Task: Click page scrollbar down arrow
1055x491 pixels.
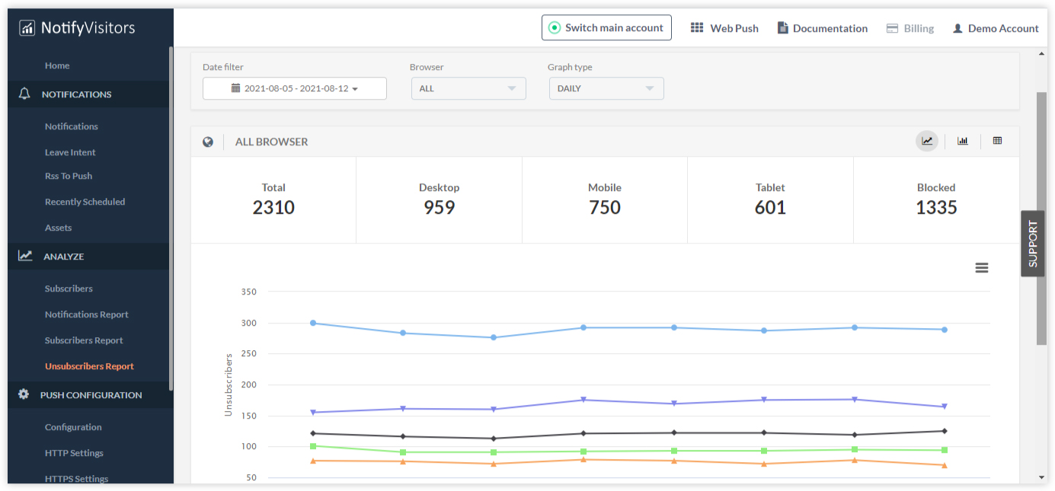Action: [x=1041, y=478]
